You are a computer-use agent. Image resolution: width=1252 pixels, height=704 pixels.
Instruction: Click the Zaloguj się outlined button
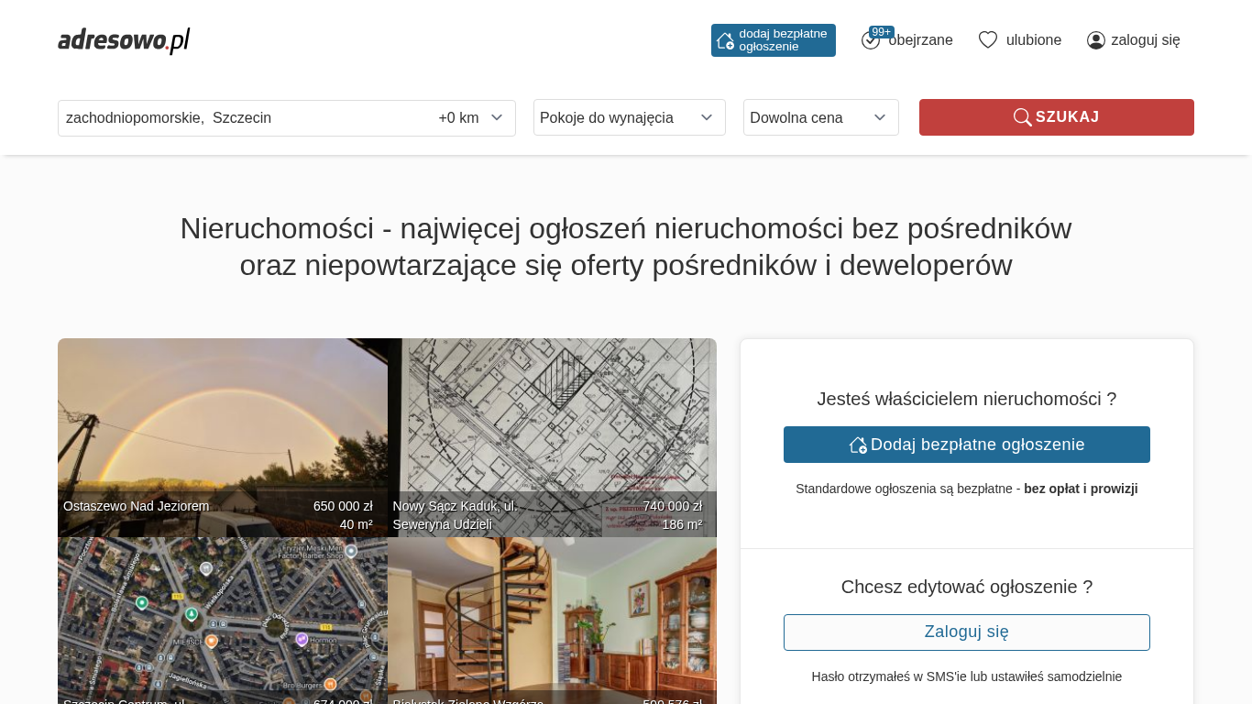click(966, 632)
